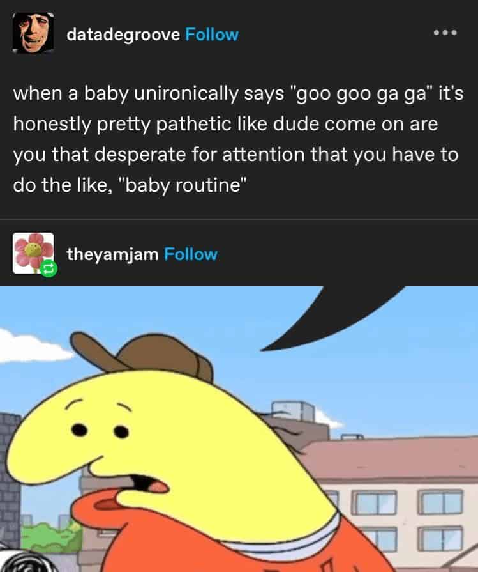Screen dimensions: 478x572
Task: Click the green bush beside the wall
Action: coord(51,536)
